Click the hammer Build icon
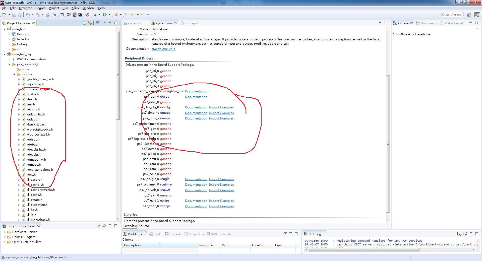 38,15
